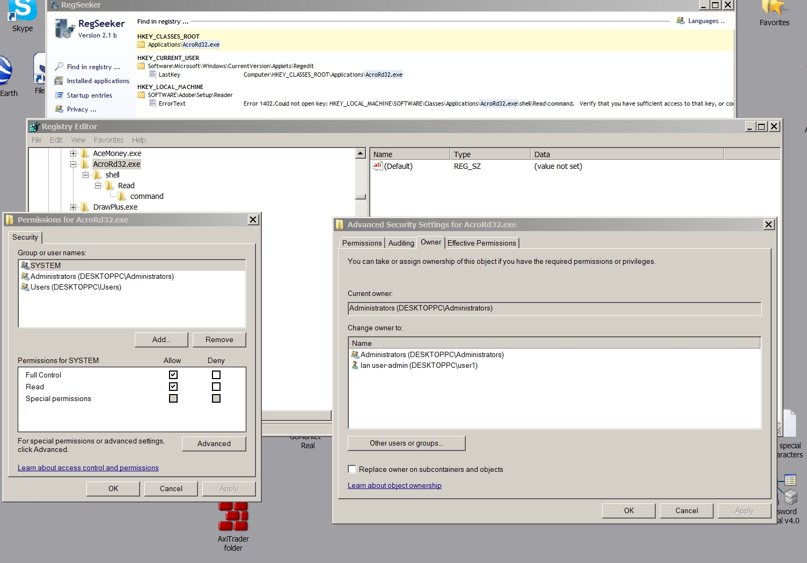
Task: Collapse the AcroRd32.exe registry key
Action: pyautogui.click(x=73, y=164)
